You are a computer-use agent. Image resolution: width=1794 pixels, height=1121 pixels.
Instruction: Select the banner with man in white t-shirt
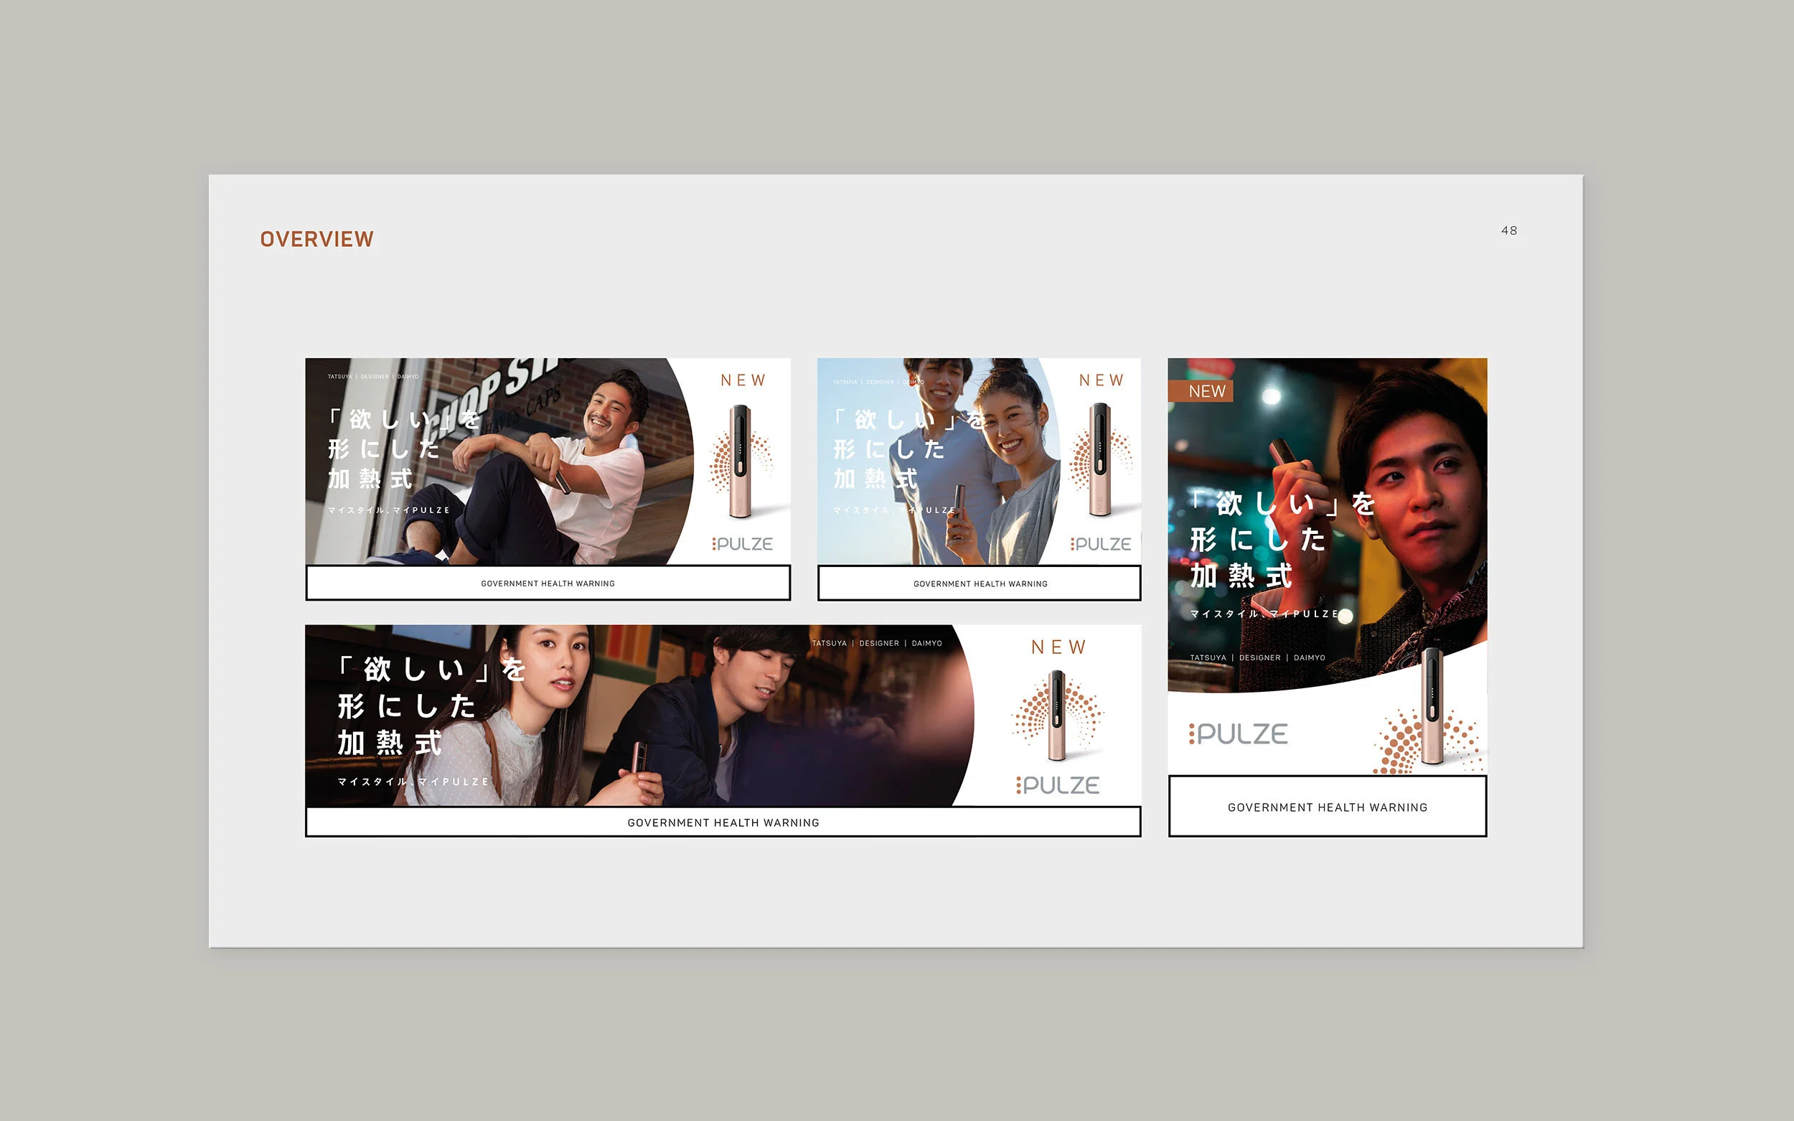click(548, 479)
